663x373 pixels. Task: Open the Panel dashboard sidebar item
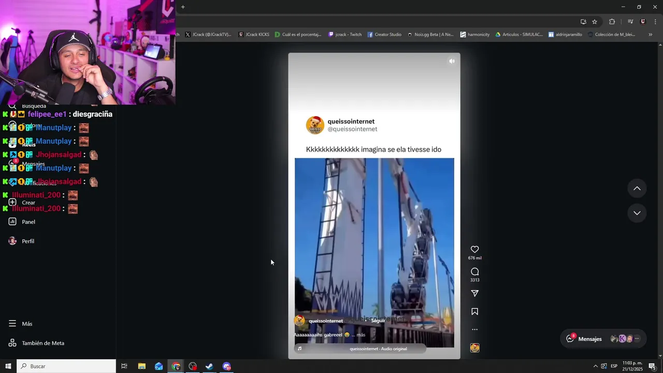pos(23,222)
